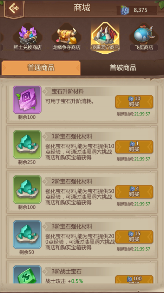The image size is (164, 293).
Task: Tap the blue-framed 3阶宝石强化材料 crystal icon
Action: [x=27, y=234]
